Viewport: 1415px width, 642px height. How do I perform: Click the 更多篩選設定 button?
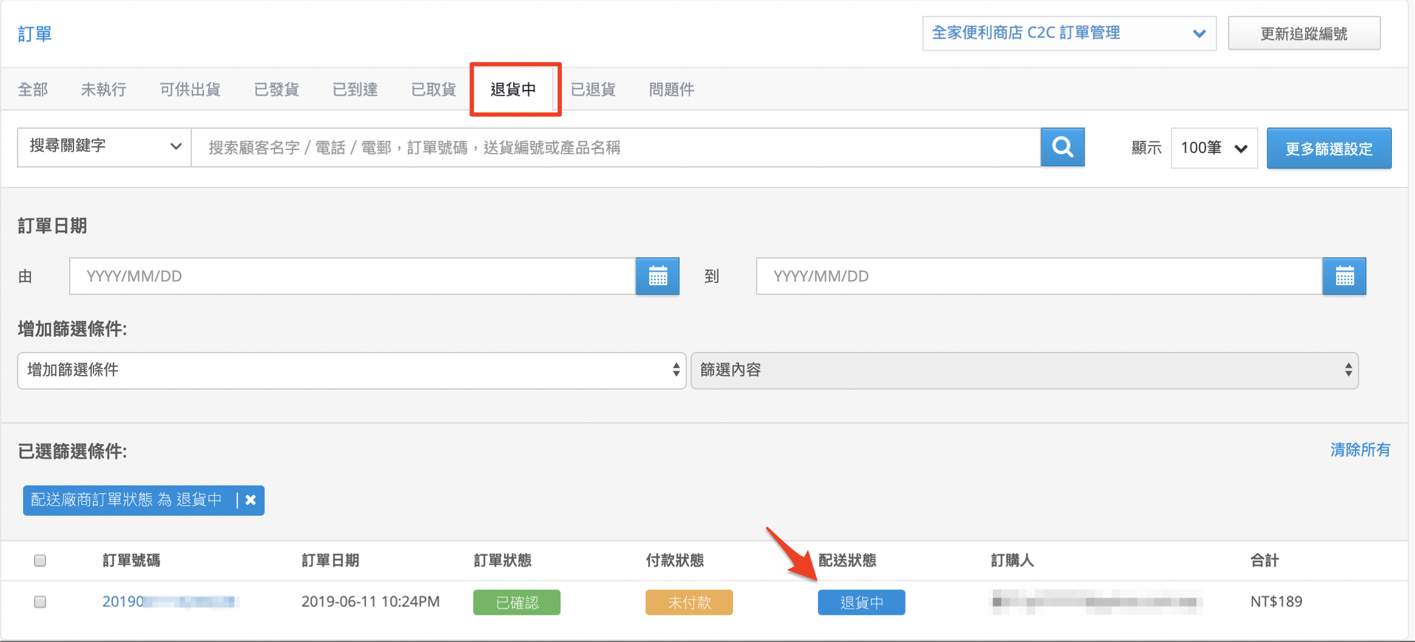tap(1329, 148)
